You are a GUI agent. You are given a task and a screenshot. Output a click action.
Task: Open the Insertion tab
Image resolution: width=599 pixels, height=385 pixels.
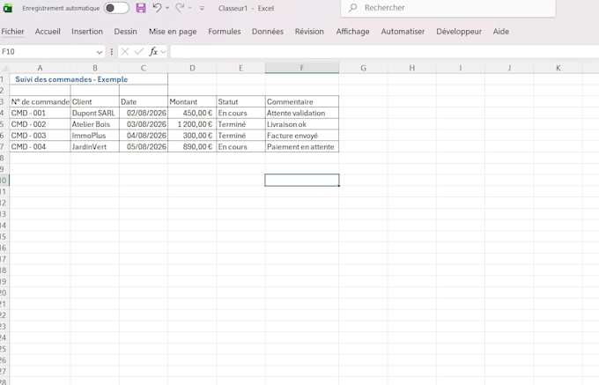(87, 32)
